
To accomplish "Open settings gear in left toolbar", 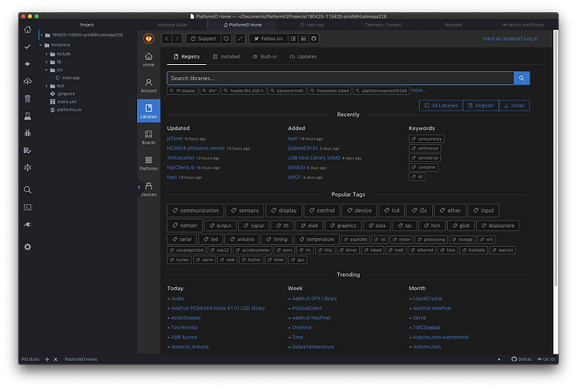I will click(27, 247).
